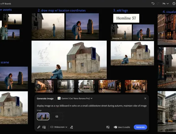Click the blue Generate button
The image size is (176, 134).
point(141,127)
